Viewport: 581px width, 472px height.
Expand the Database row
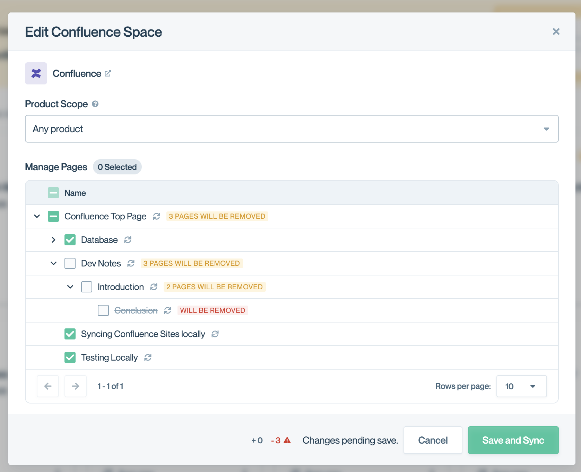point(53,240)
